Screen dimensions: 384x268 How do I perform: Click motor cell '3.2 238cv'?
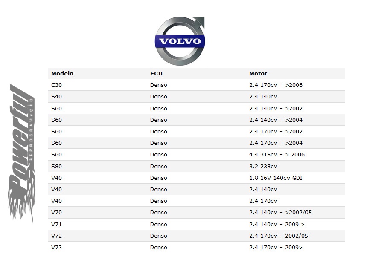point(263,167)
